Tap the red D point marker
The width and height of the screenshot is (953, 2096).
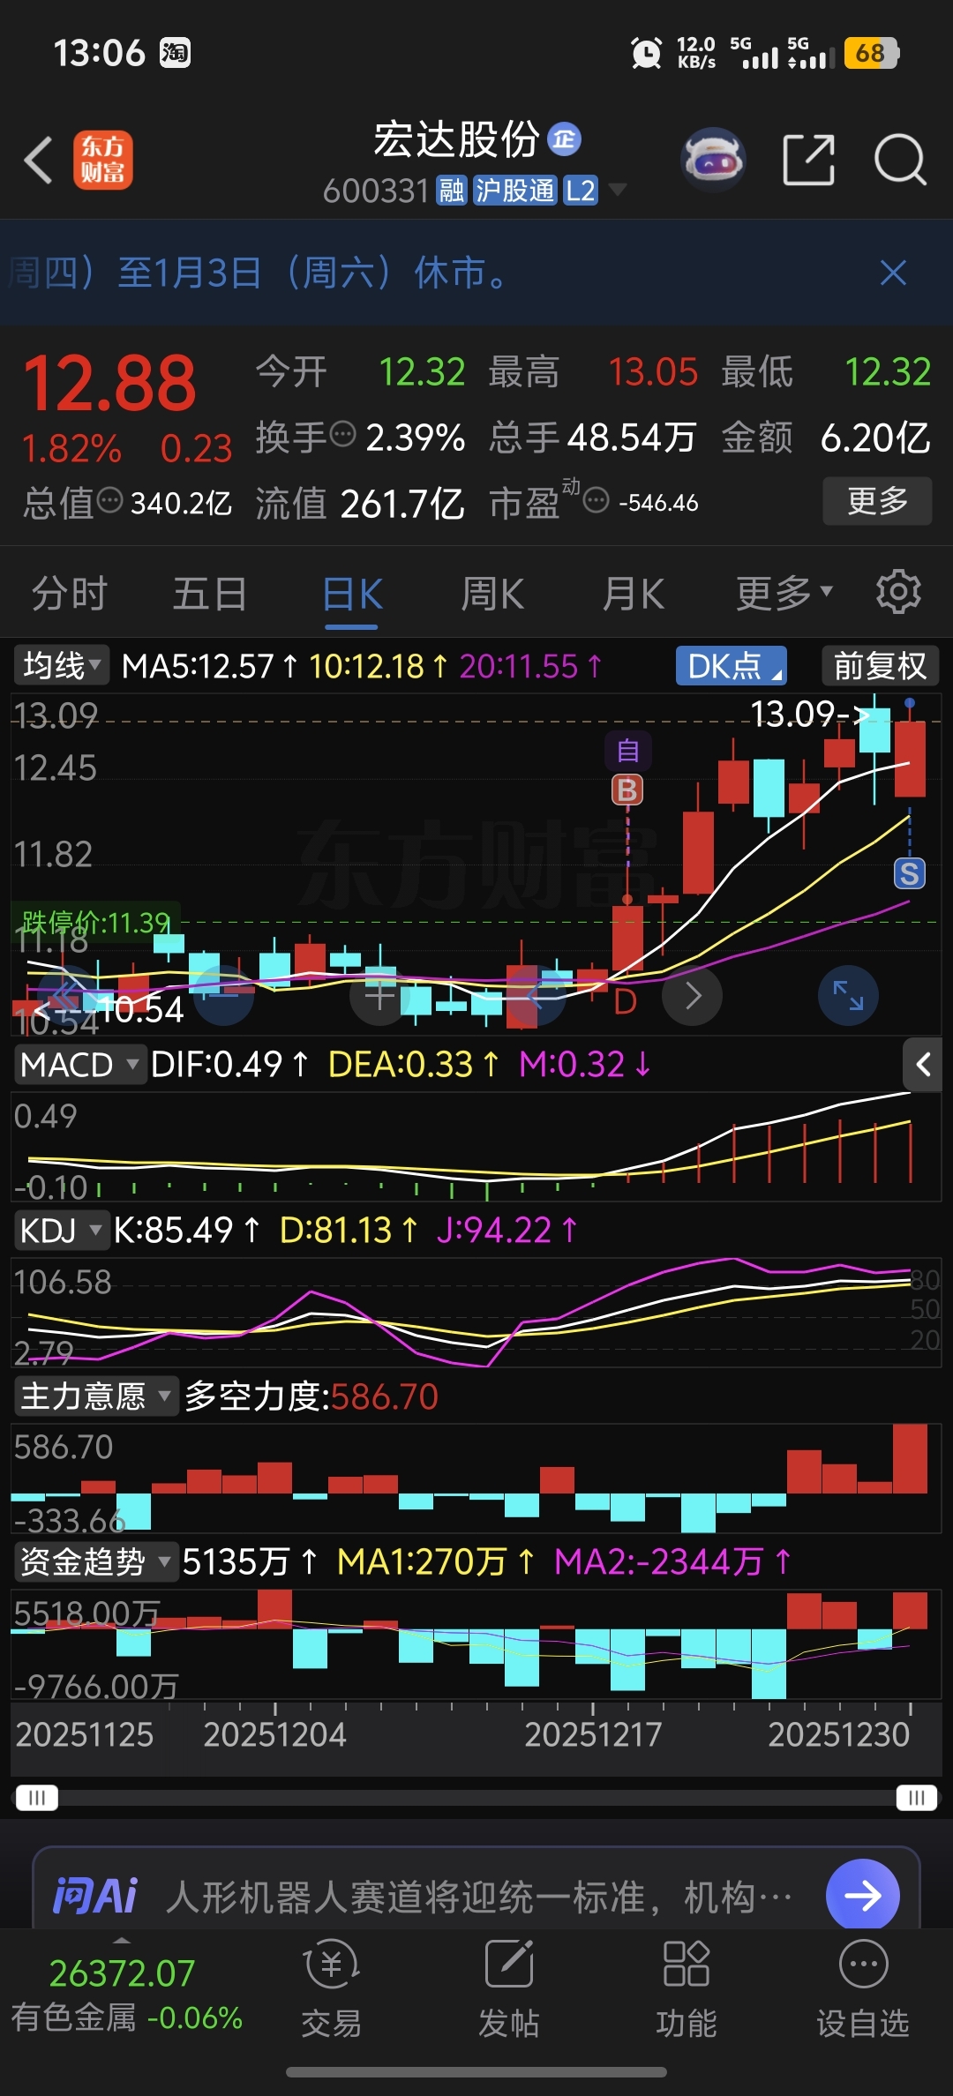click(625, 1002)
